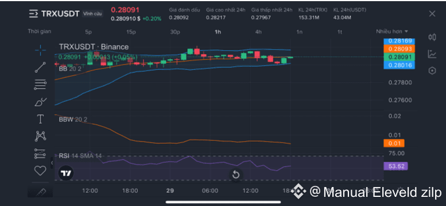Open the forecast and measurement tools
The width and height of the screenshot is (446, 206).
tap(40, 153)
